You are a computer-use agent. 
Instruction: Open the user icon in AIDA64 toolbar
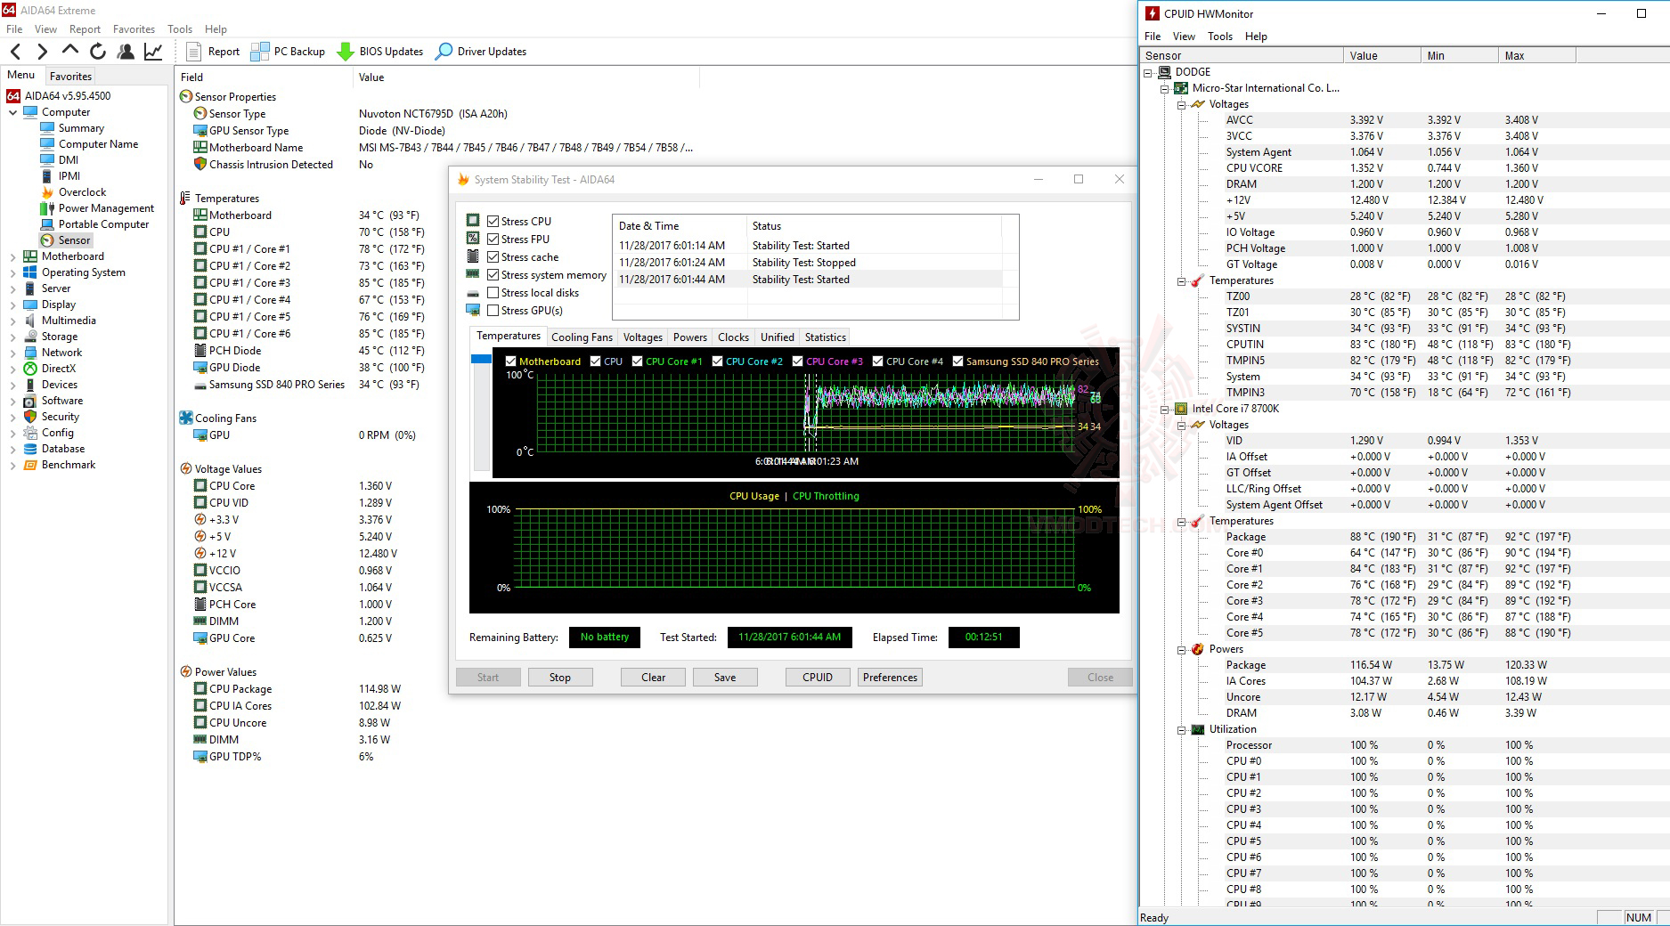126,52
